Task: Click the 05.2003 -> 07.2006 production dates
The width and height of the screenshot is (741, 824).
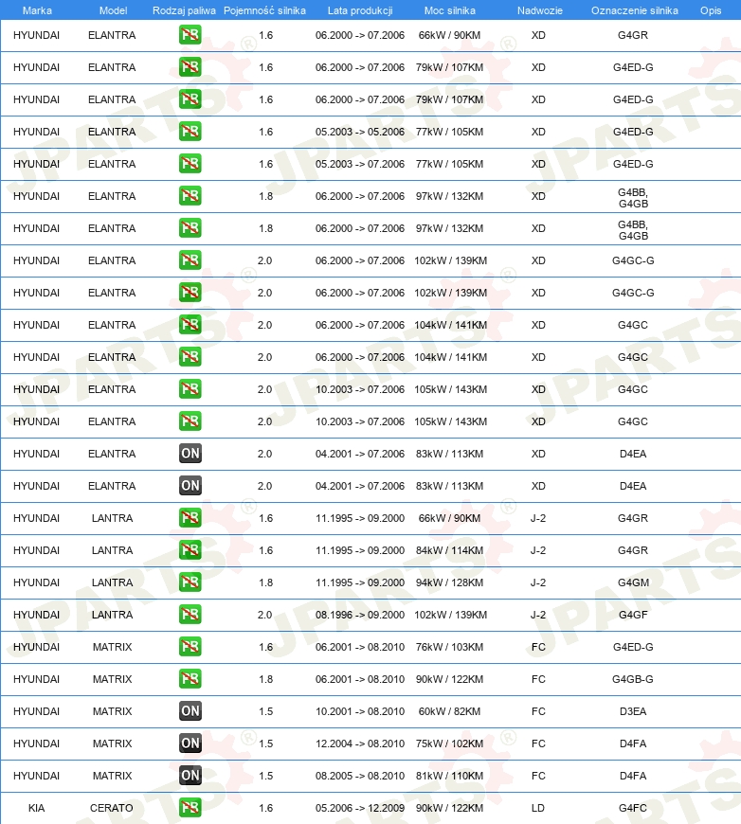Action: click(x=360, y=164)
